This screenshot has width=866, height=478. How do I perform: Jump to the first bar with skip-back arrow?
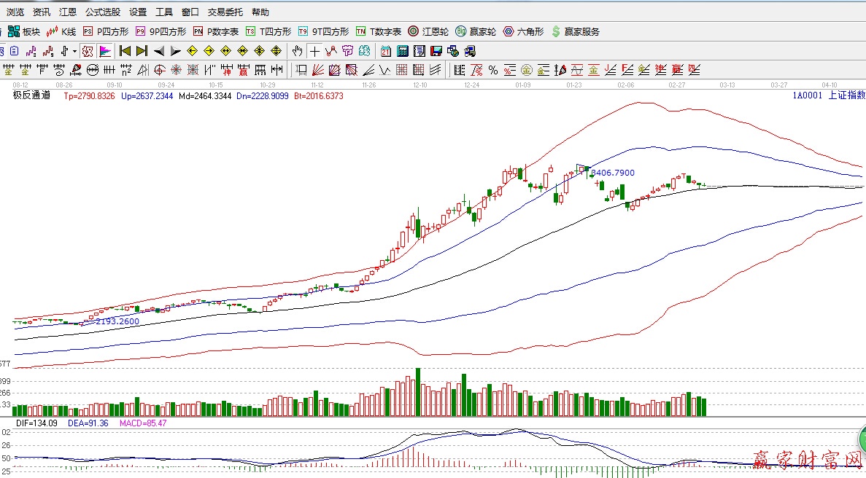tap(125, 51)
